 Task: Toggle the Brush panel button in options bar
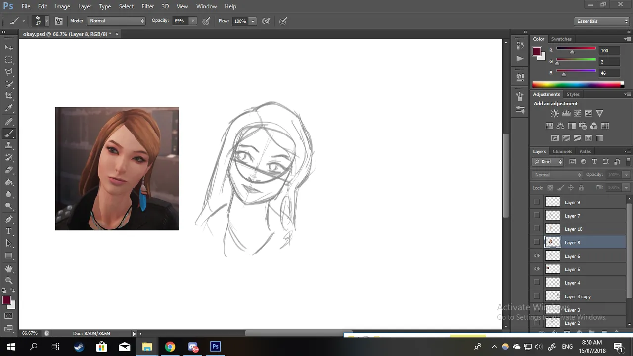point(58,21)
